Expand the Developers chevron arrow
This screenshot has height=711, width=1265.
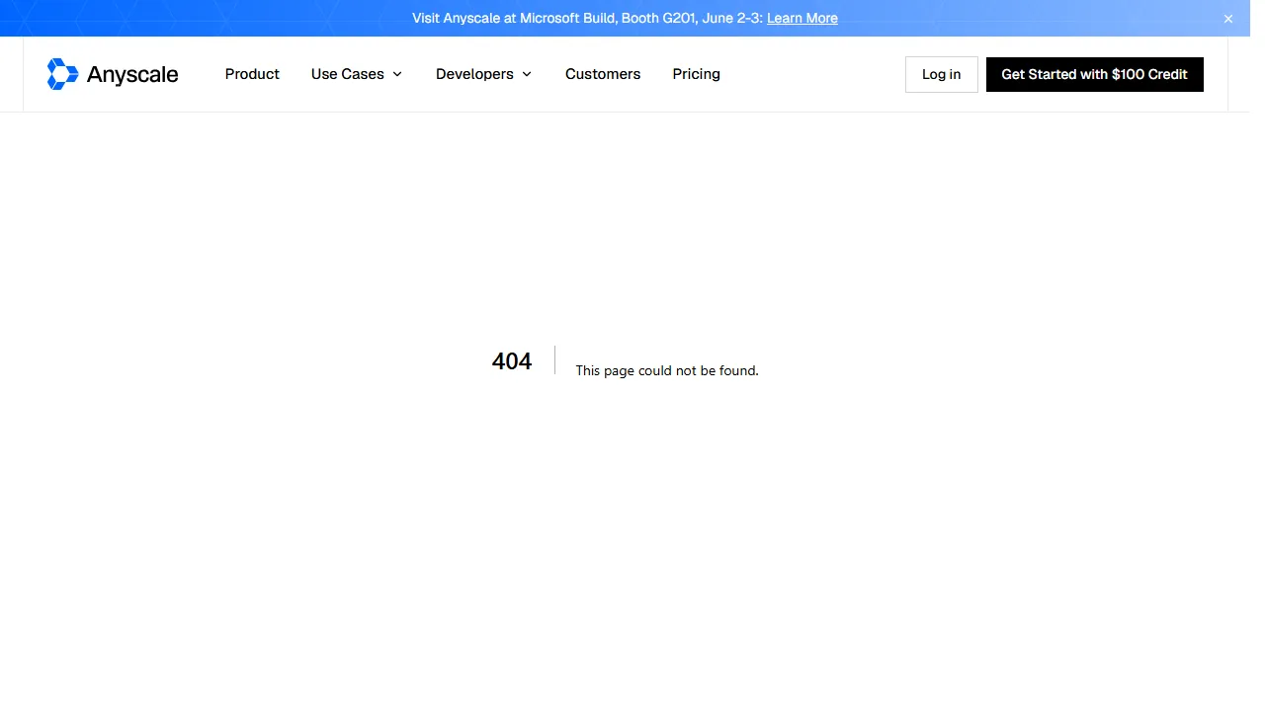pyautogui.click(x=527, y=74)
